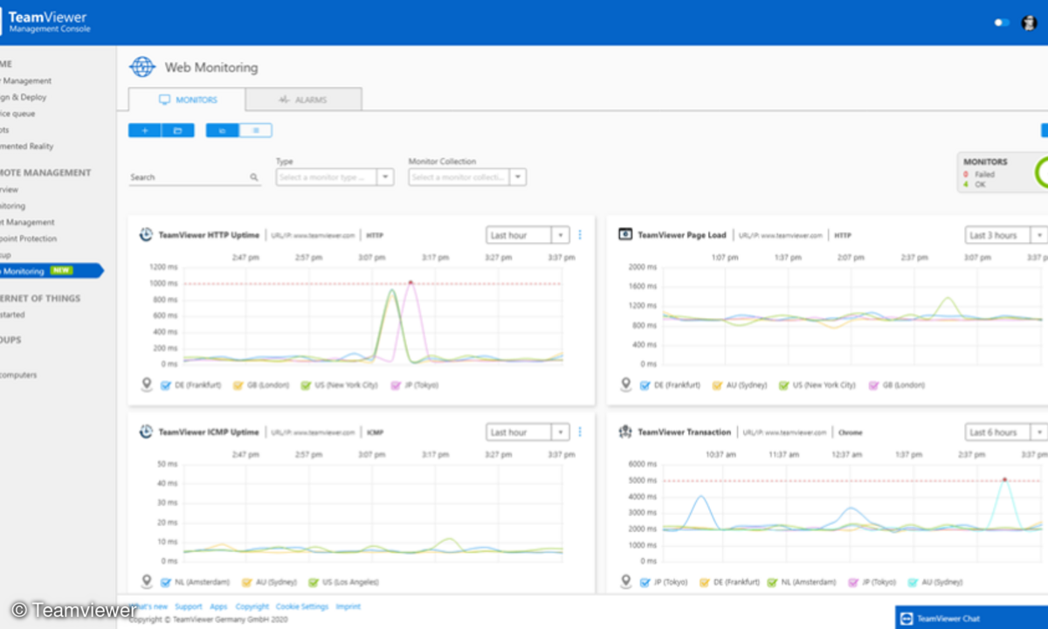Open the Monitor Collection dropdown
The width and height of the screenshot is (1048, 629).
(467, 177)
